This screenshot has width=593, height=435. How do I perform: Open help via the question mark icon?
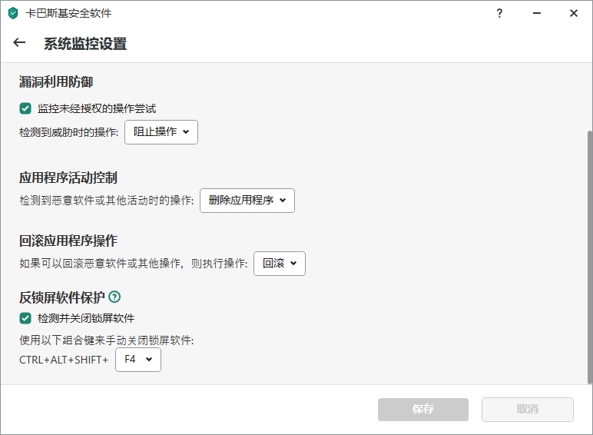[499, 13]
